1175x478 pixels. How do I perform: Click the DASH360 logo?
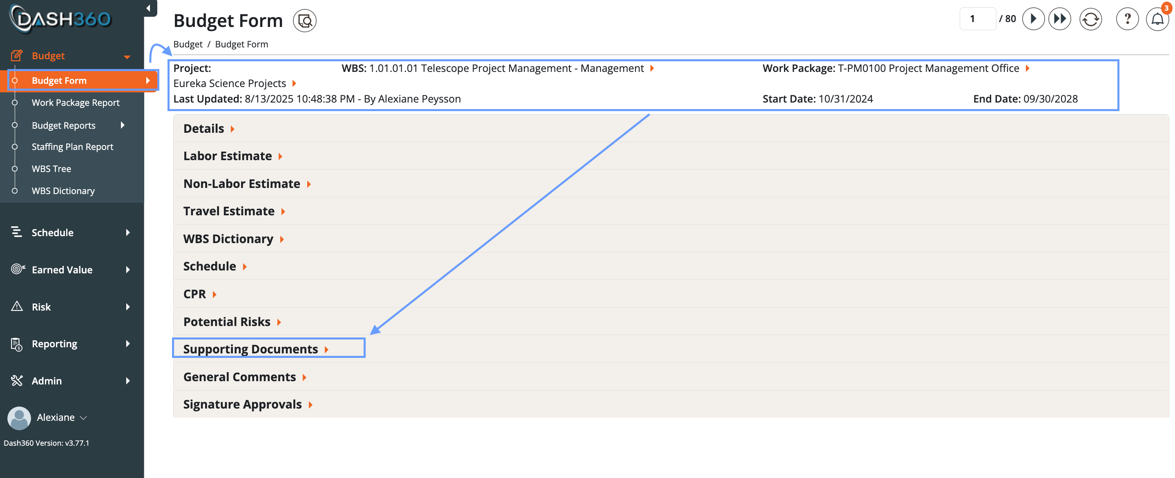click(60, 19)
